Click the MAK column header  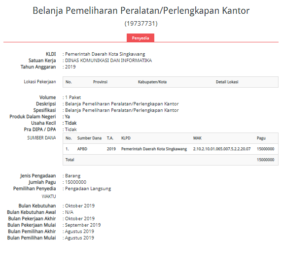tap(197, 138)
